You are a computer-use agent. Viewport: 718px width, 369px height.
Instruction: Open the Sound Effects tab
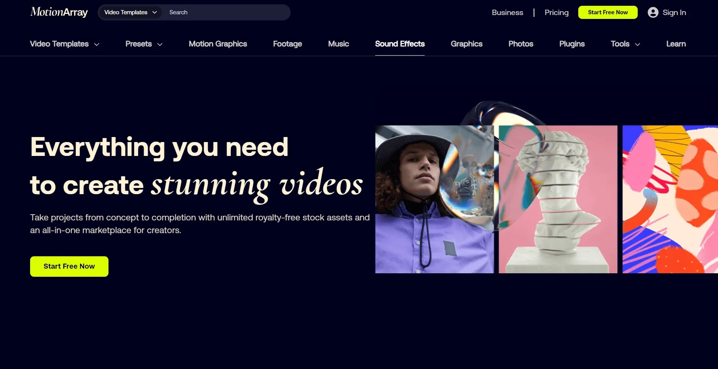(x=400, y=44)
